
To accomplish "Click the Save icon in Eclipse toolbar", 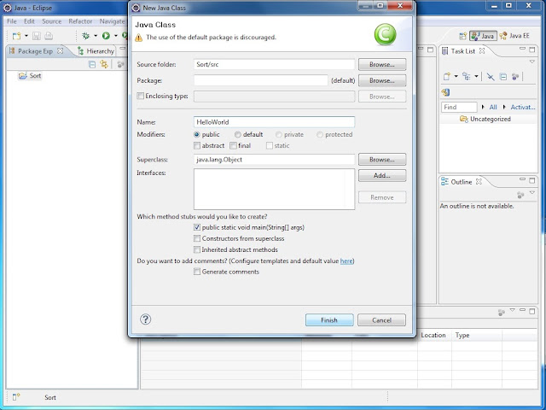I will 37,36.
